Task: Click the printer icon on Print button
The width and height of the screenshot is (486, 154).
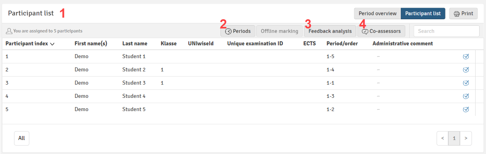Action: pos(457,14)
